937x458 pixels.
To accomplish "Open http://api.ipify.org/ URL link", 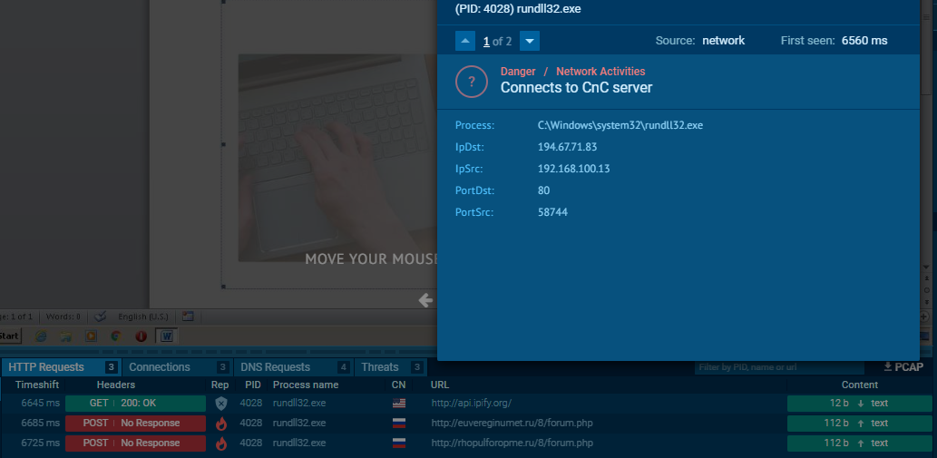I will coord(472,404).
